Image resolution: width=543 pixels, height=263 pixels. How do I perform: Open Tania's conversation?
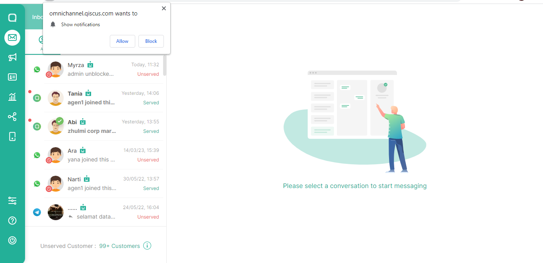click(x=103, y=98)
